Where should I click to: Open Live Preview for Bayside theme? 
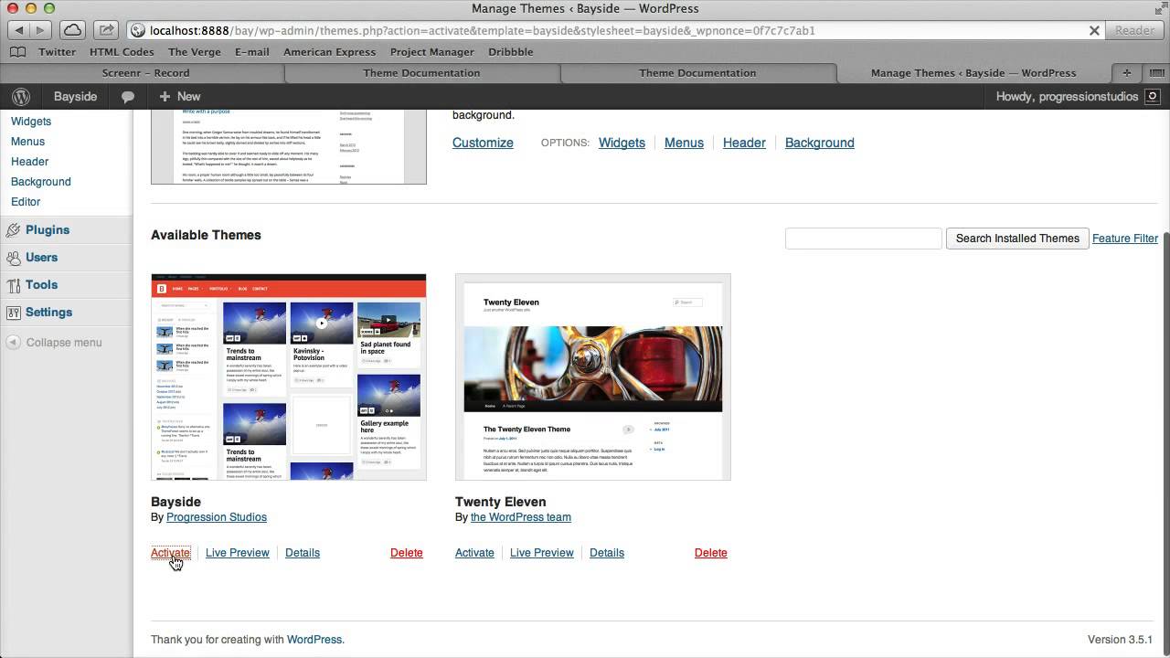[238, 553]
